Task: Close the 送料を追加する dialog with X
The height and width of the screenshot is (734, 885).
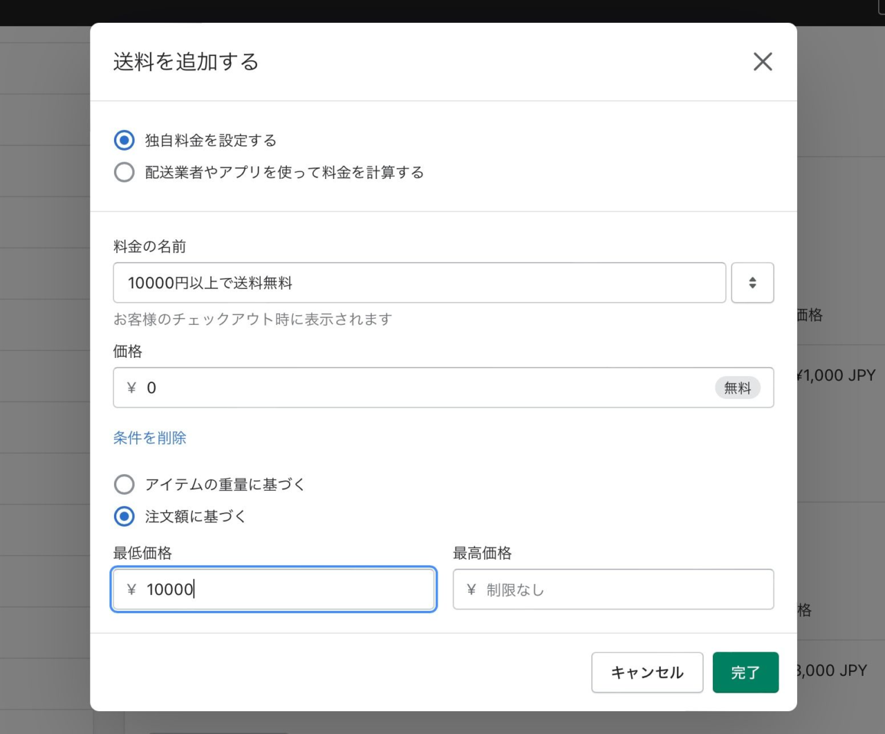Action: 763,62
